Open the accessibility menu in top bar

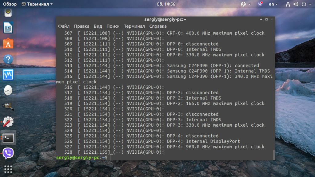coord(244,4)
